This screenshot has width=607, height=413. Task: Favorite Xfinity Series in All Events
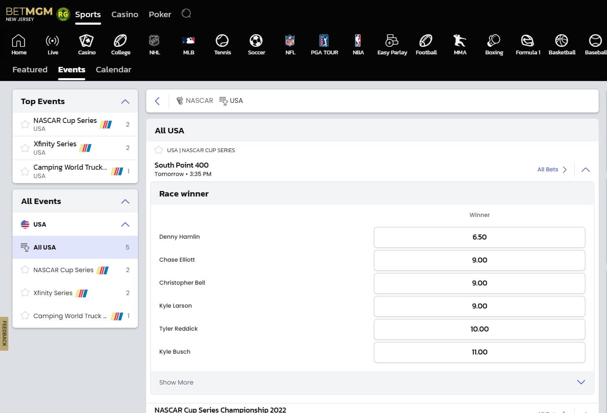click(25, 293)
